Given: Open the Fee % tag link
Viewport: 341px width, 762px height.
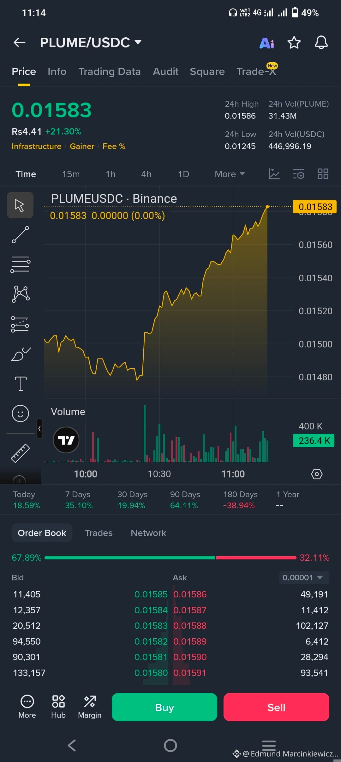Looking at the screenshot, I should 114,147.
